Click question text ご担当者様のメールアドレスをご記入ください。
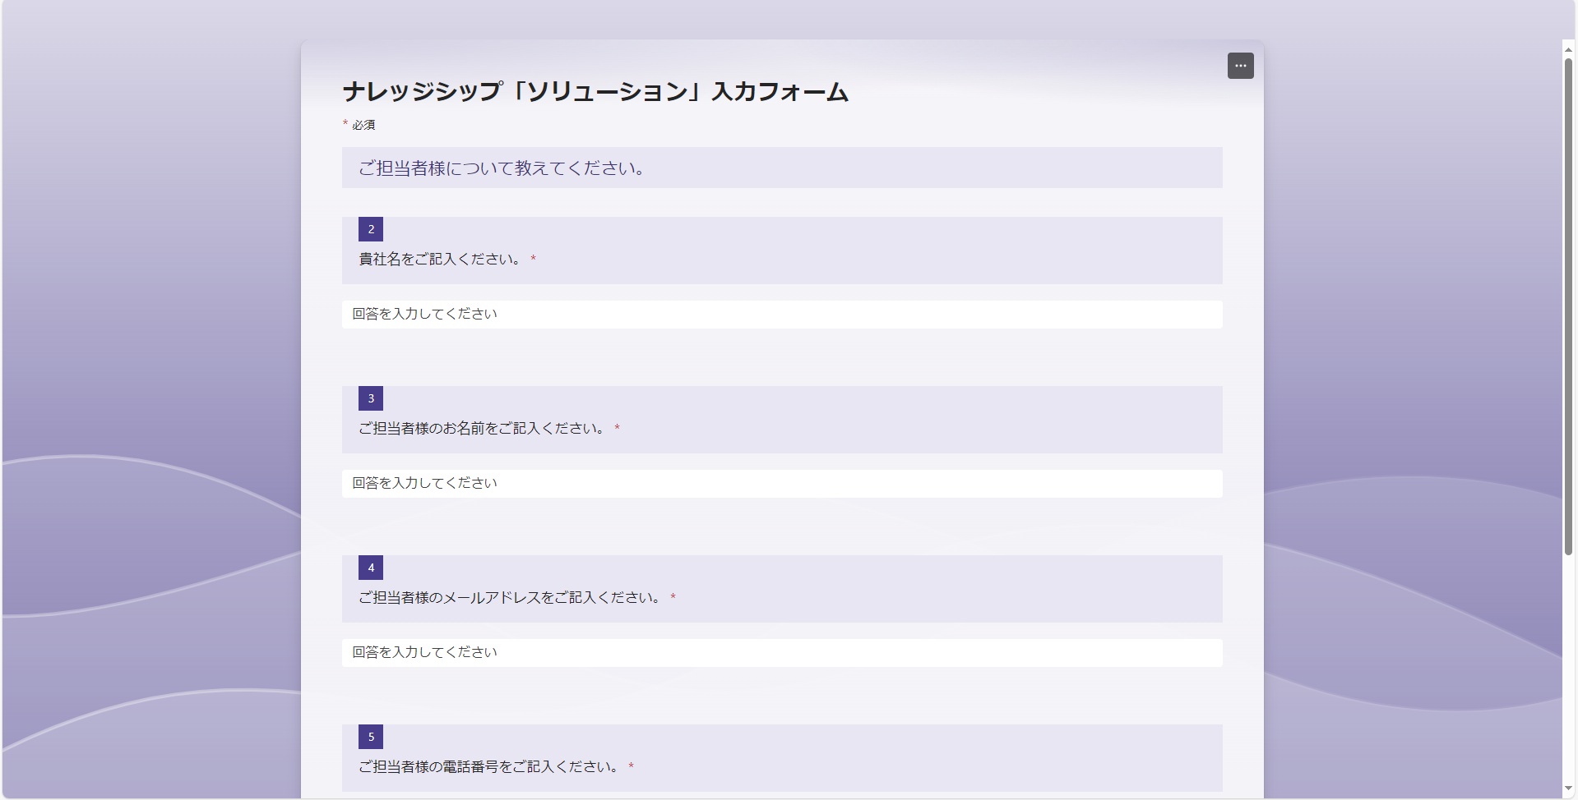Viewport: 1578px width, 800px height. tap(511, 597)
